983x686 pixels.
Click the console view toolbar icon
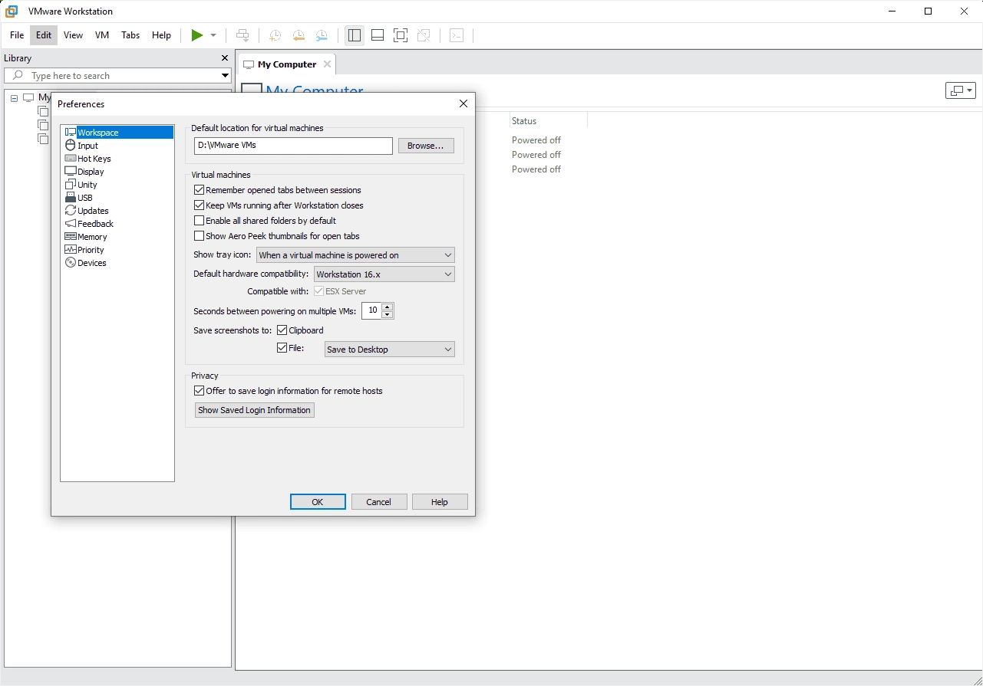coord(457,35)
